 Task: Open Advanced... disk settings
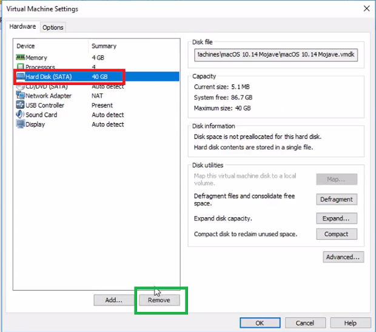pos(343,257)
